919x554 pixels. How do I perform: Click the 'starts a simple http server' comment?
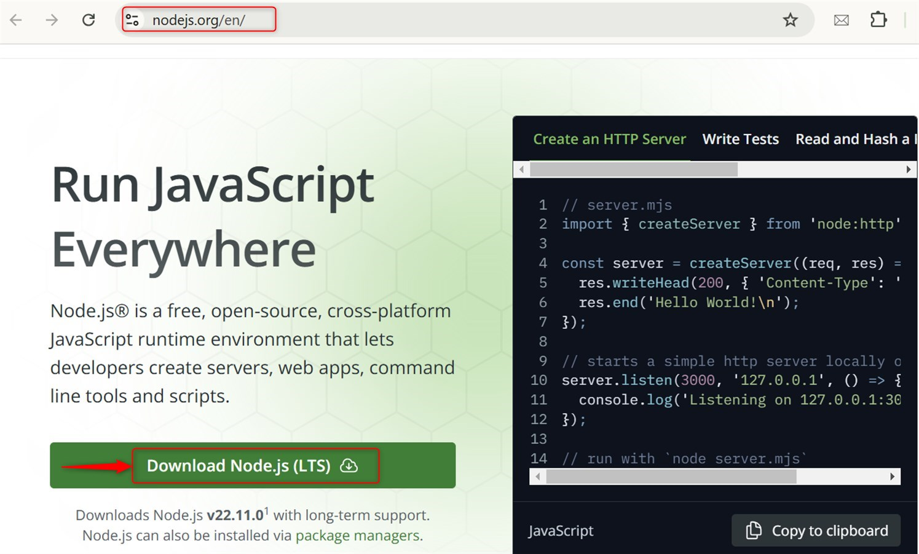pos(731,361)
